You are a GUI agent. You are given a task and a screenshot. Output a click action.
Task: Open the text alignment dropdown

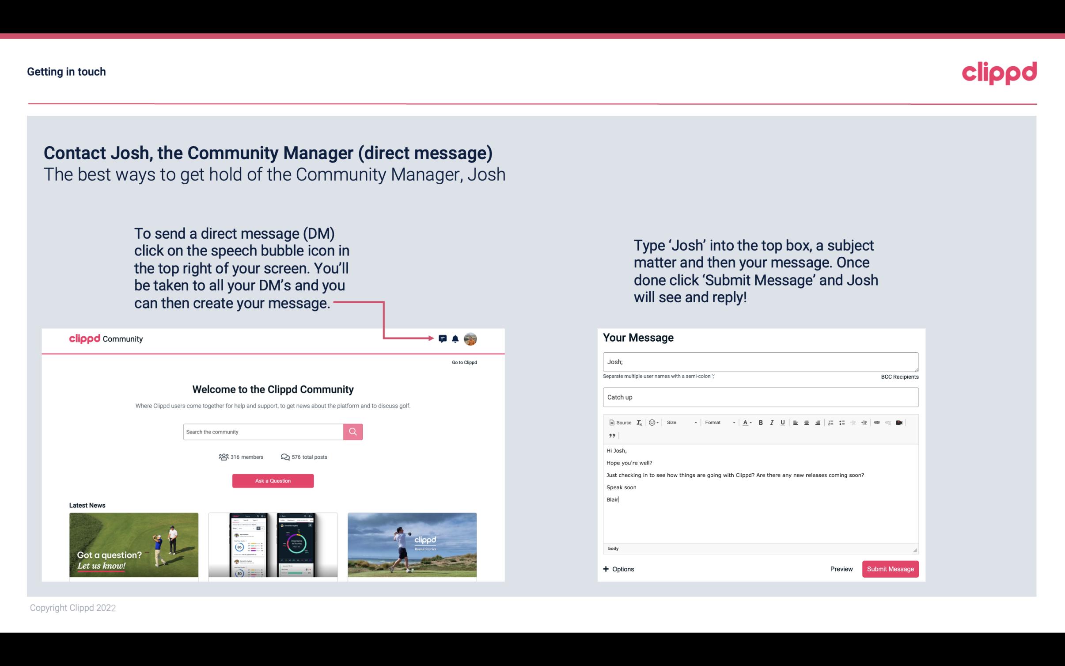coord(796,422)
